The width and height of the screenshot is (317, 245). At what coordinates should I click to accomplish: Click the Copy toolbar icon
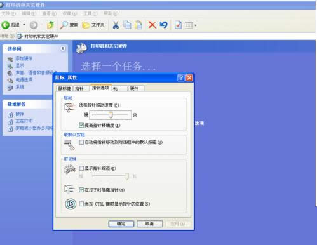pos(127,25)
